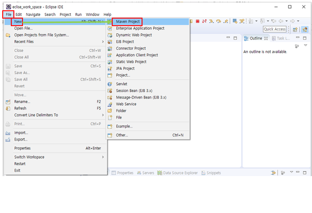
Task: Switch to the Servers tab
Action: pyautogui.click(x=146, y=173)
